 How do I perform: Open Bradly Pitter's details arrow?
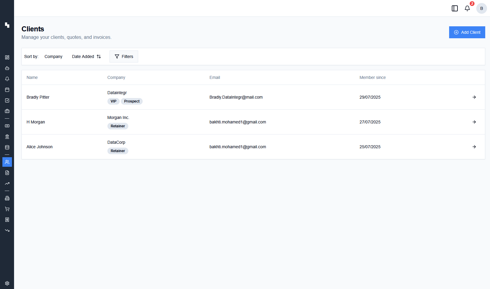474,97
